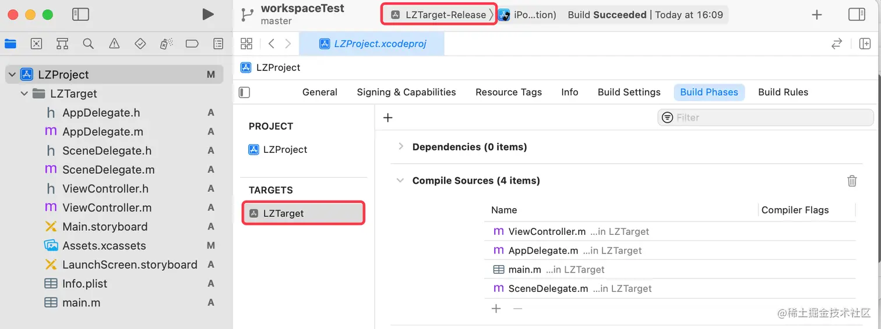
Task: Toggle the navigator sidebar button
Action: coord(80,15)
